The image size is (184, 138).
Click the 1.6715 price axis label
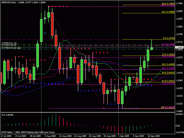coord(180,42)
